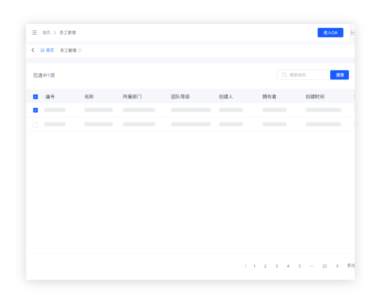Focus the 搜索角色 search input field
Screen dimensions: 372x299
306,75
